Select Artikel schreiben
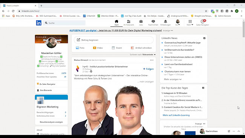The width and height of the screenshot is (245, 138). [141, 48]
